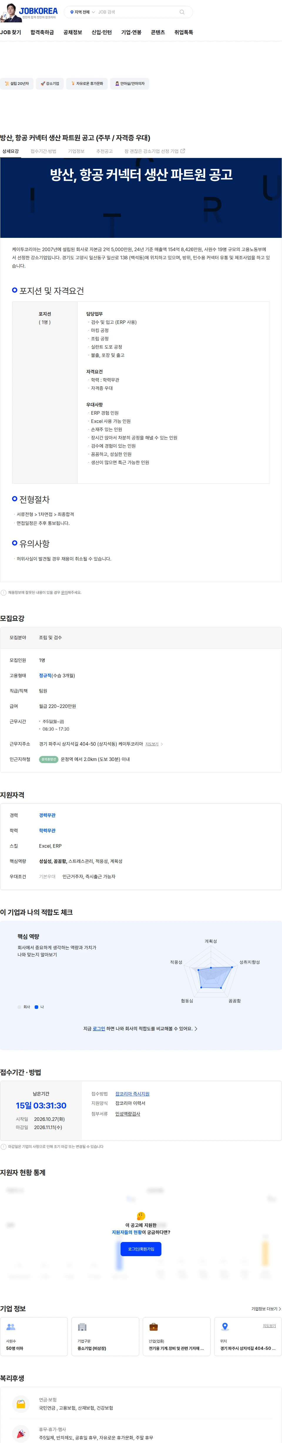Image resolution: width=282 pixels, height=1443 pixels.
Task: Click the 강소기업 rocket tag
Action: click(x=50, y=83)
